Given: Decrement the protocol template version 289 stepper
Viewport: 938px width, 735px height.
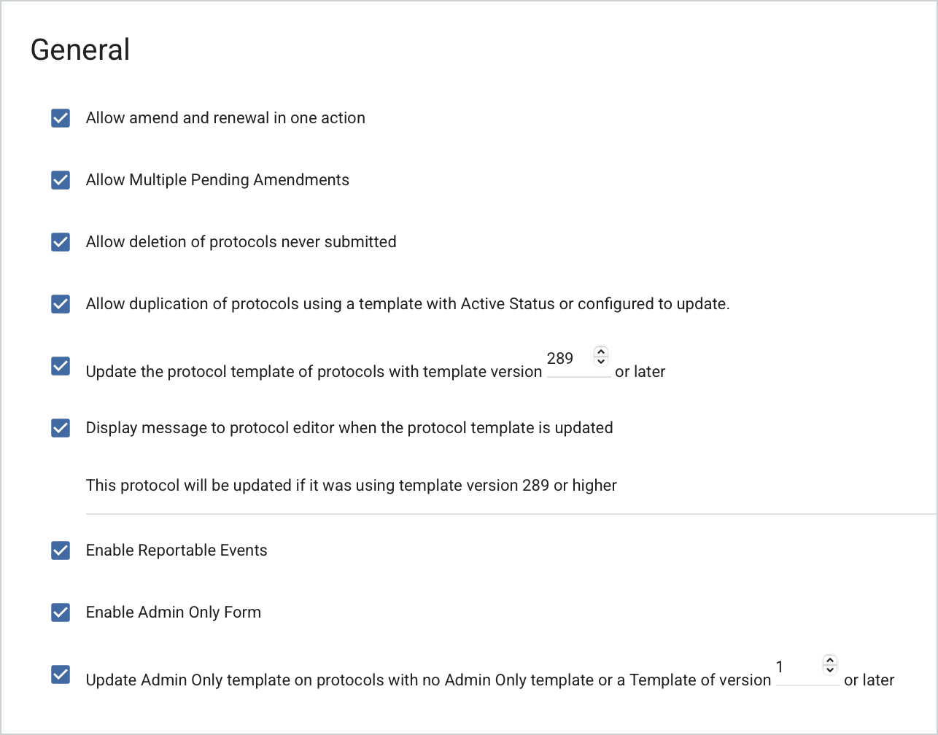Looking at the screenshot, I should [x=601, y=361].
